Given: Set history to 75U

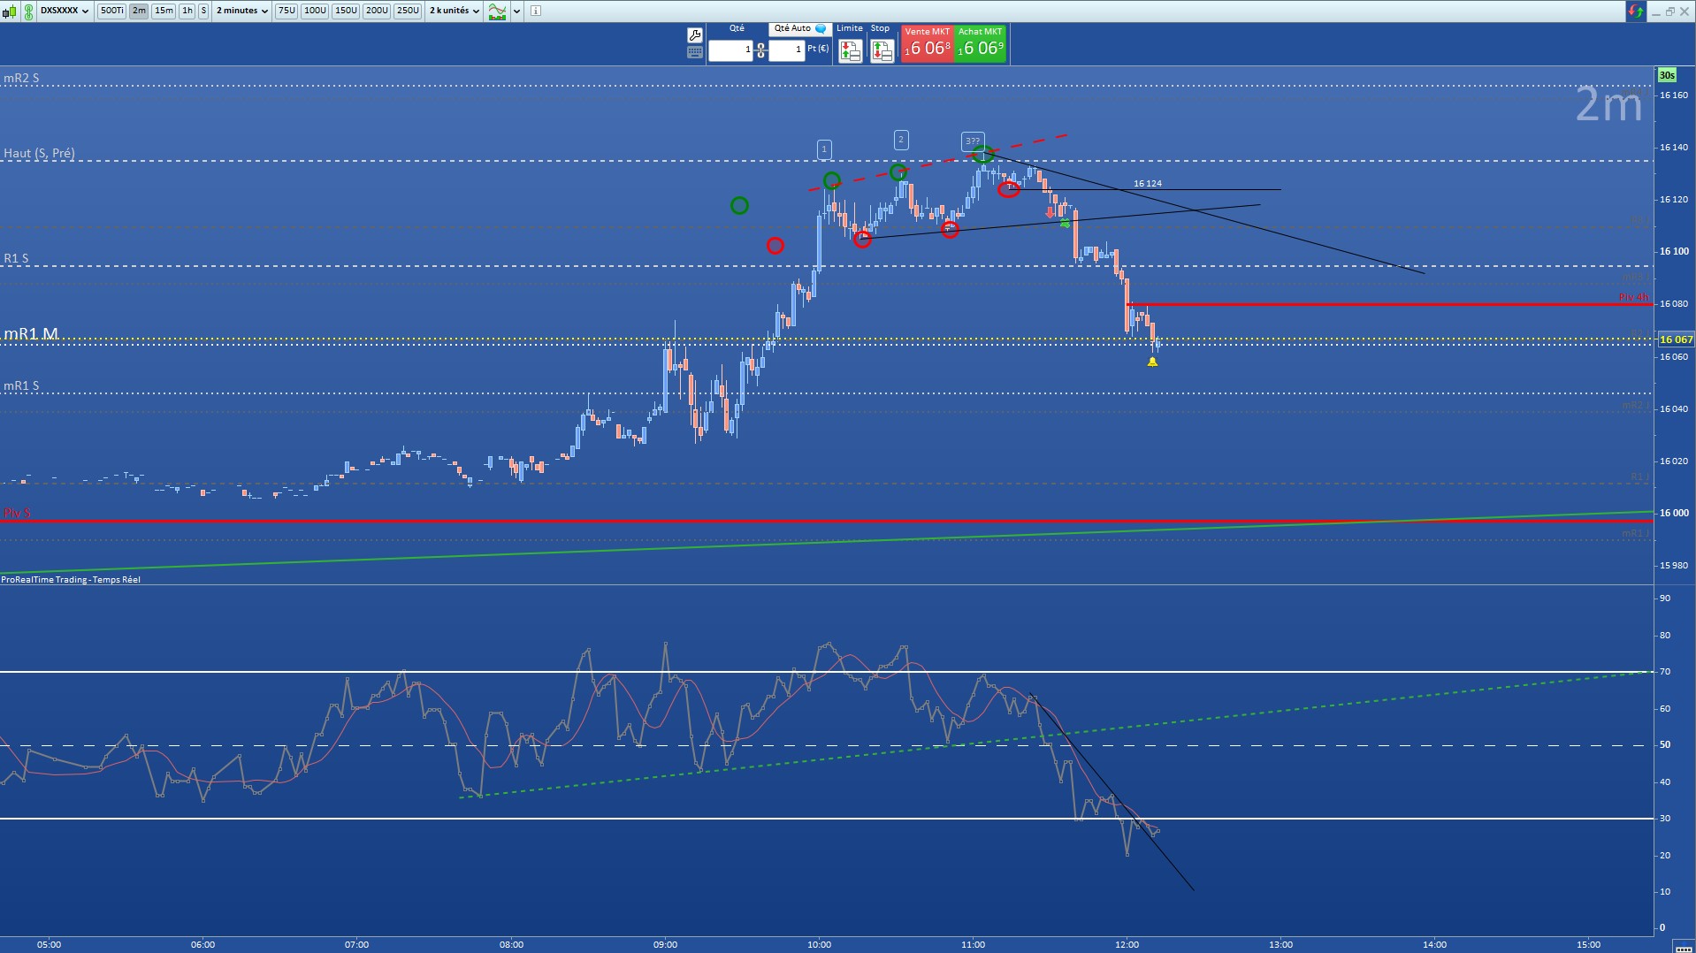Looking at the screenshot, I should [x=286, y=11].
